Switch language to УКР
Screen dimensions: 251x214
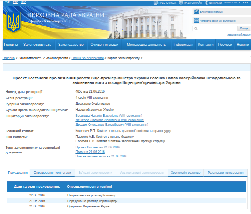[x=7, y=2]
